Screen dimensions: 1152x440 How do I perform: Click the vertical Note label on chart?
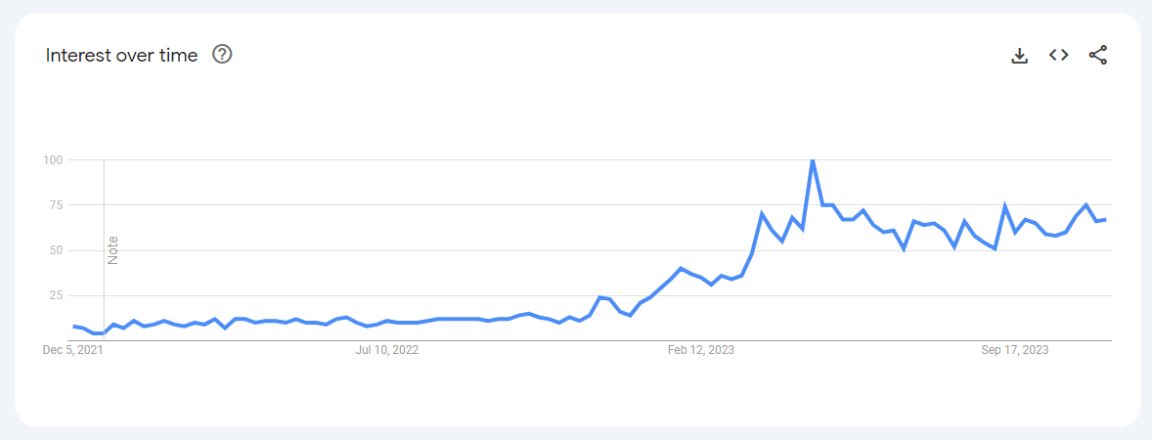pos(113,250)
